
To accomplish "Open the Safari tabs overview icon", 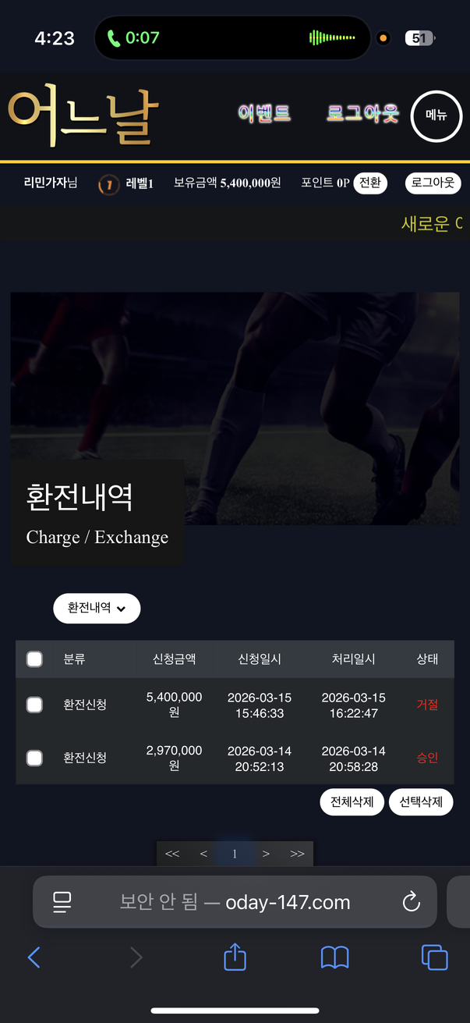I will (x=434, y=957).
